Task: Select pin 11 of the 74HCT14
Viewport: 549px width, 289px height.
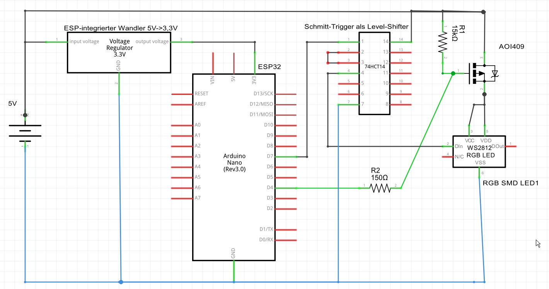Action: (401, 73)
